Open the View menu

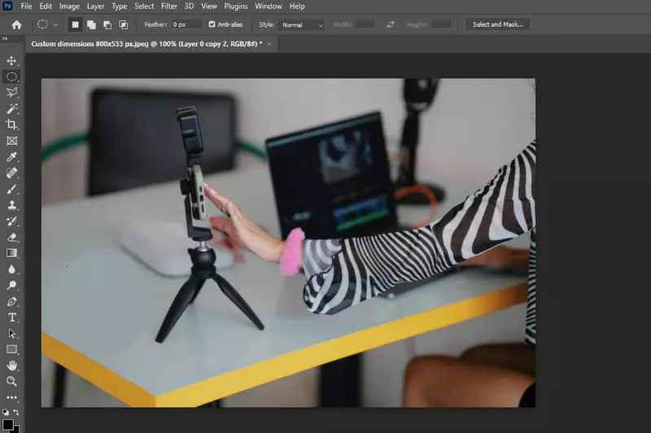click(209, 6)
